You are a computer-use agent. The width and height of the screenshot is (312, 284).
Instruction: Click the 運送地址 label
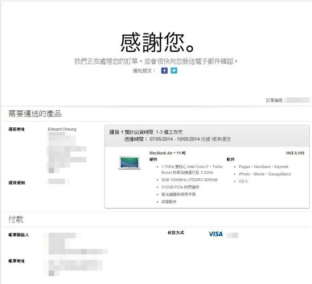click(x=16, y=130)
